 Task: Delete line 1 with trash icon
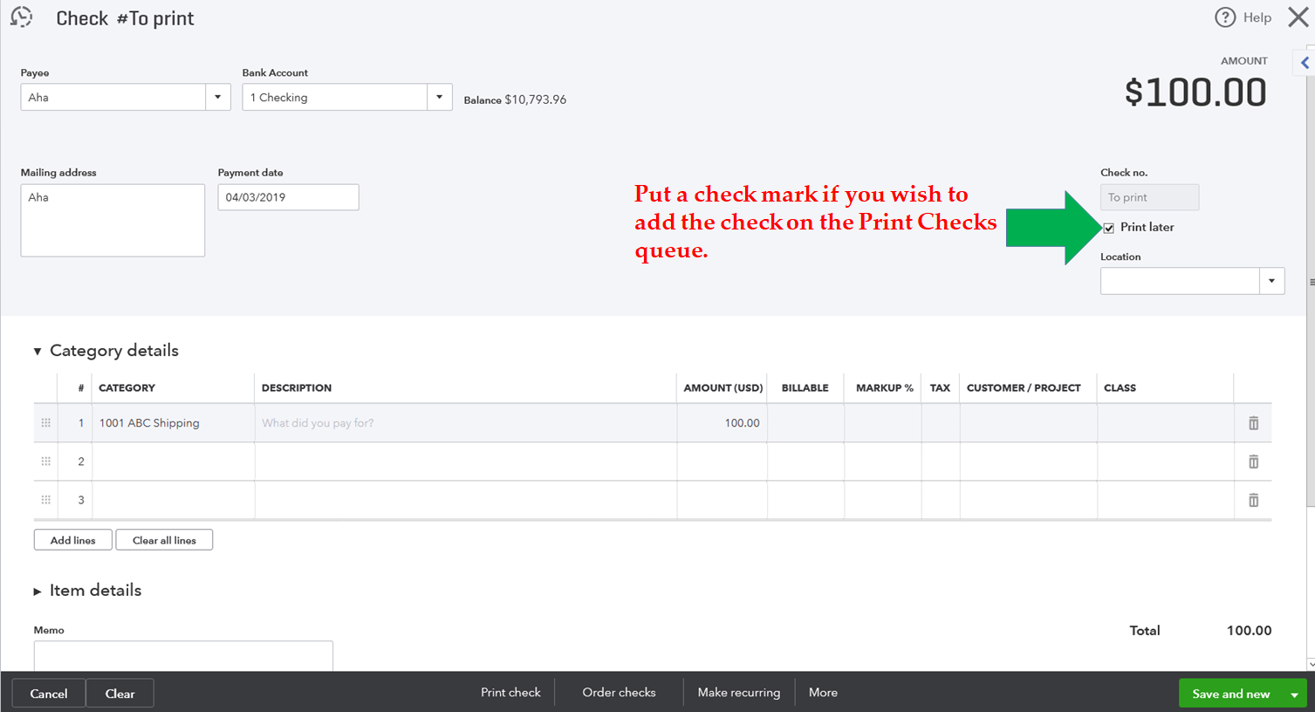pyautogui.click(x=1253, y=423)
